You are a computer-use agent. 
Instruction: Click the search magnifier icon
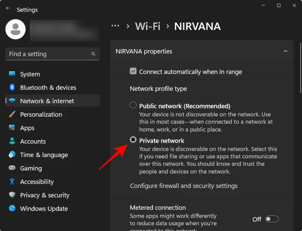click(x=93, y=54)
